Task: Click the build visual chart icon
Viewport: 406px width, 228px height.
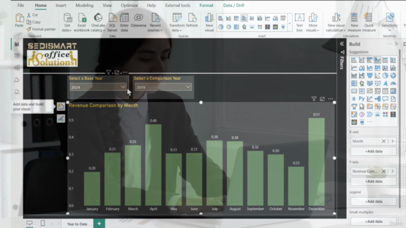Action: coord(61,106)
